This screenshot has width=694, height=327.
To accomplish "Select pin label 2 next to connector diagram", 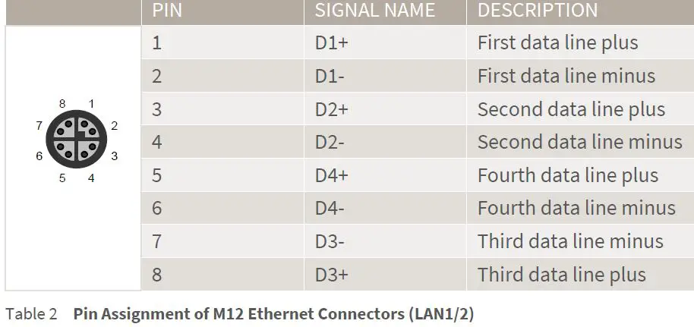I will pyautogui.click(x=114, y=126).
